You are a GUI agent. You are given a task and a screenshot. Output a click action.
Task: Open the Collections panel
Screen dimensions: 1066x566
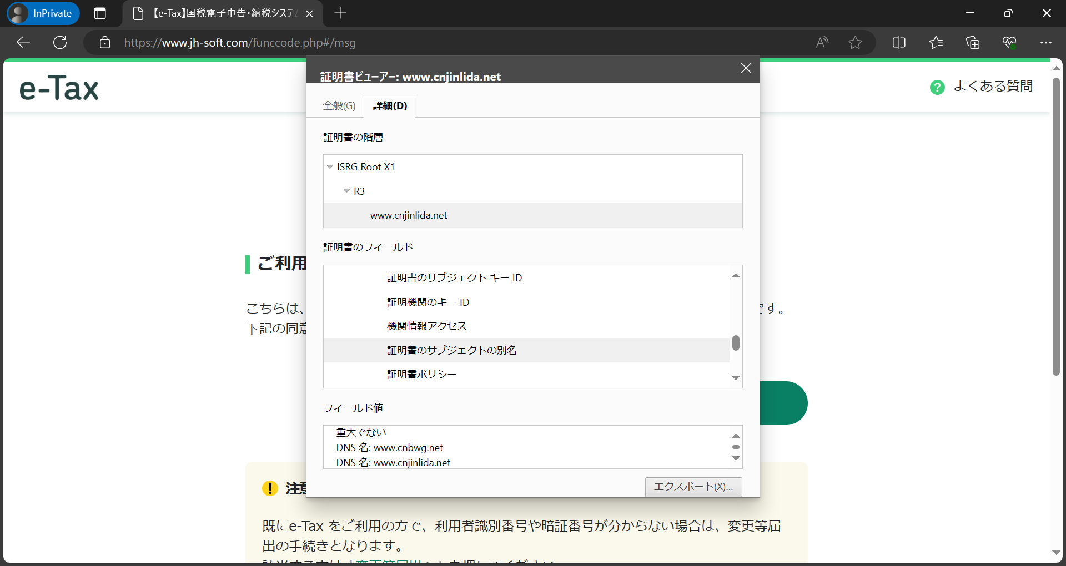click(973, 42)
